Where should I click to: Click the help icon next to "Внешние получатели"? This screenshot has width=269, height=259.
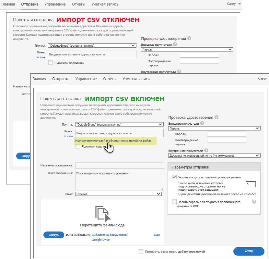coord(202,123)
